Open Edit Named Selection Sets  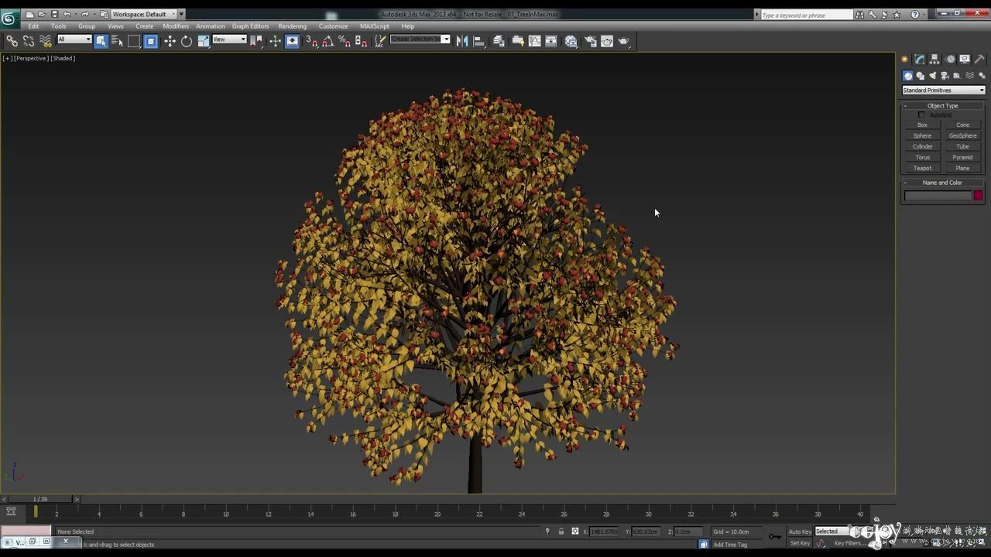[x=379, y=41]
